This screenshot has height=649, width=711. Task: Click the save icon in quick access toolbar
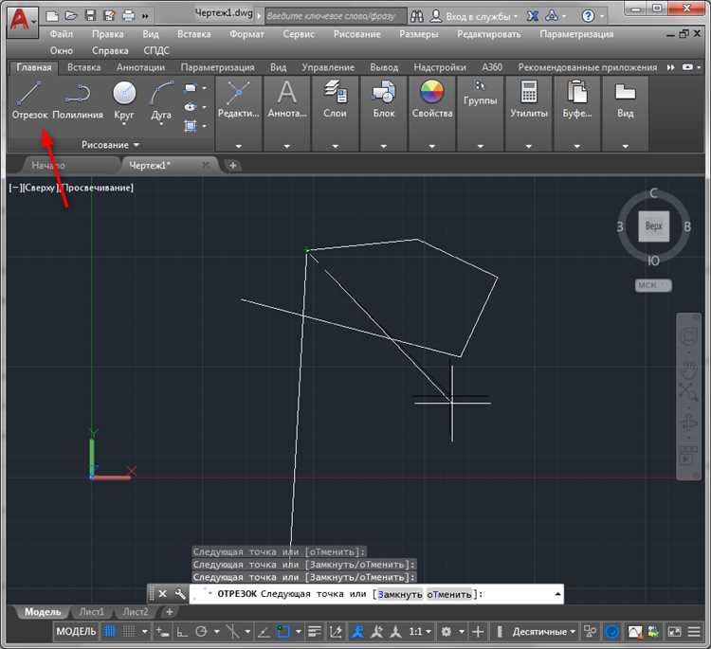90,16
